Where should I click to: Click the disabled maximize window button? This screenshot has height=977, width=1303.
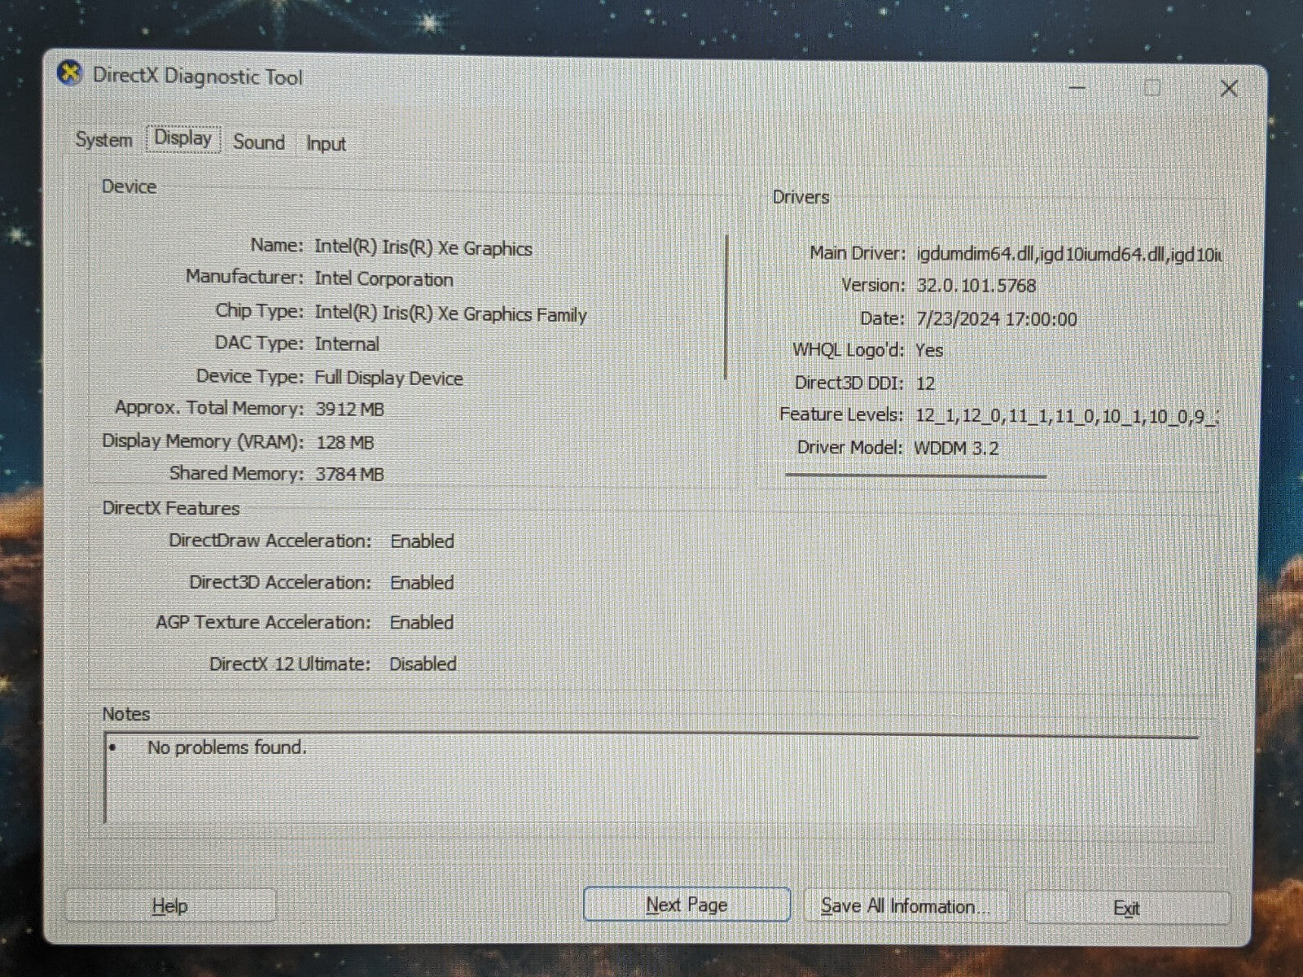1152,87
